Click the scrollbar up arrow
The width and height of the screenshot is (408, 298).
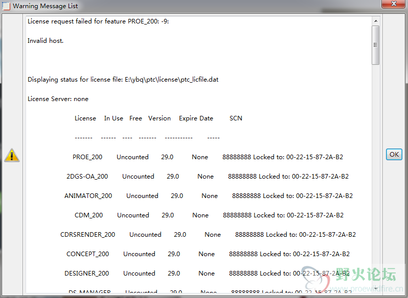(x=375, y=21)
